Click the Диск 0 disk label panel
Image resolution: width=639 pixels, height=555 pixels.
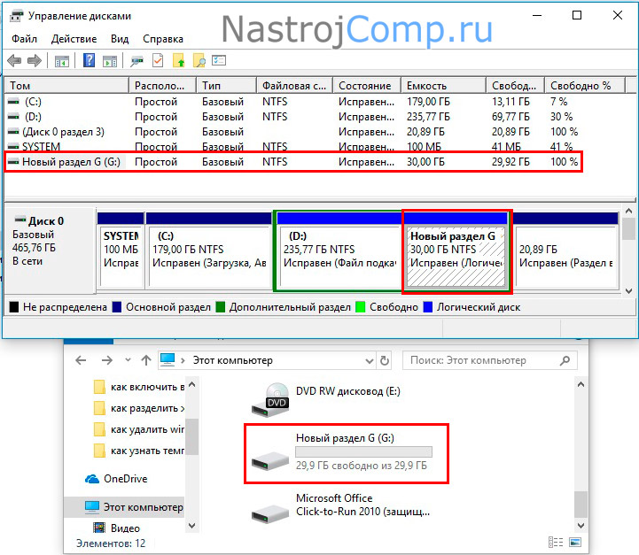(50, 251)
